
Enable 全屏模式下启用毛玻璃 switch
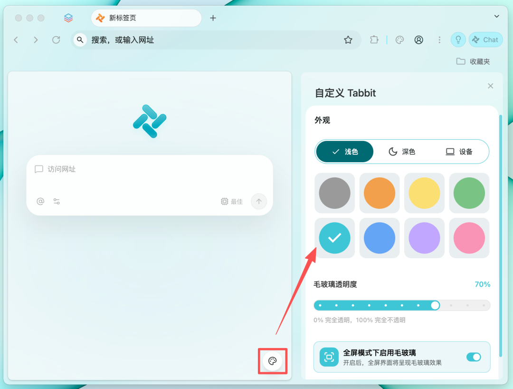(x=474, y=357)
